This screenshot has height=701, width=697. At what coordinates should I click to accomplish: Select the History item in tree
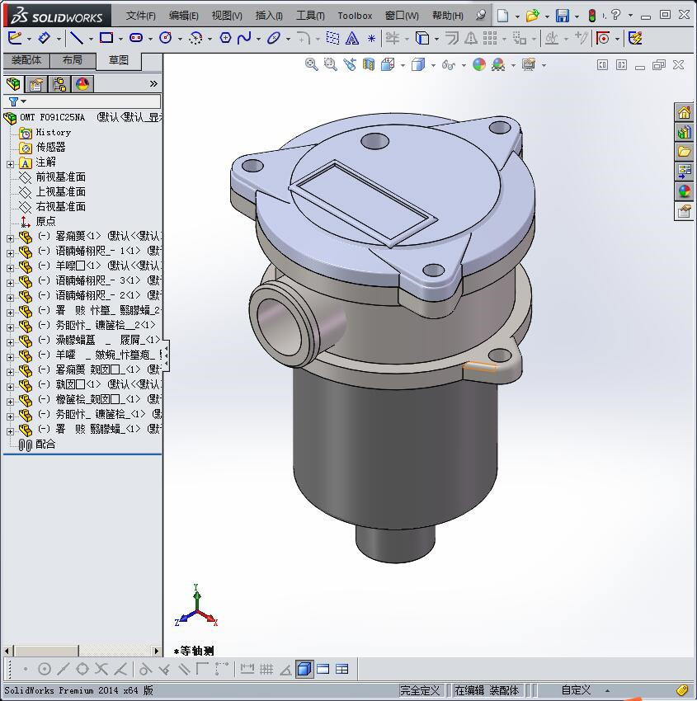point(53,133)
